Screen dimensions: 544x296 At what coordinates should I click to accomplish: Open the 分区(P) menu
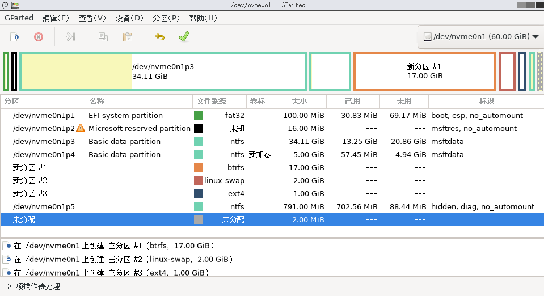[x=166, y=18]
